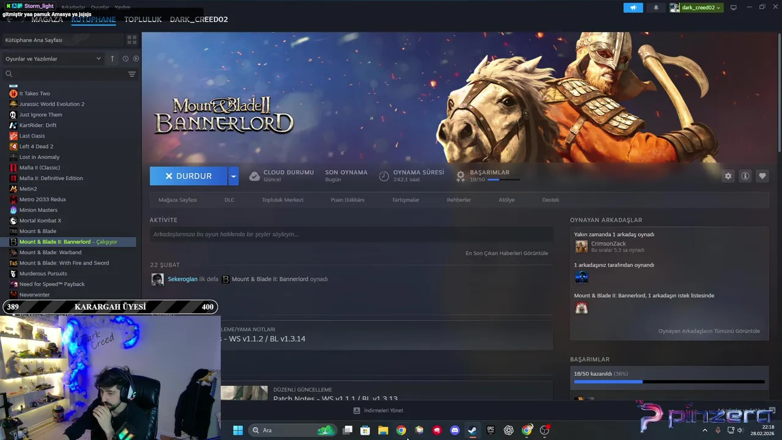Open Sekeroglan profile link
782x440 pixels.
(x=183, y=279)
